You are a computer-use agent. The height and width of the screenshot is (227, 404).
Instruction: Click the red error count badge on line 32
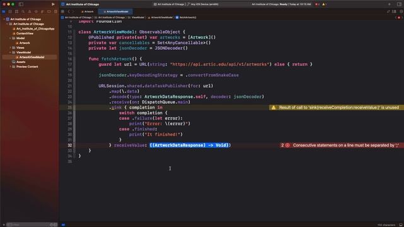(285, 145)
